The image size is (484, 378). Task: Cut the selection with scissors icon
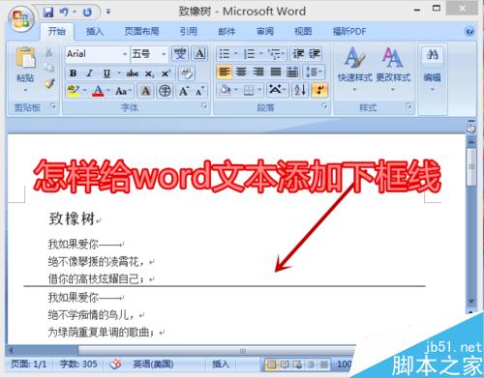coord(48,52)
